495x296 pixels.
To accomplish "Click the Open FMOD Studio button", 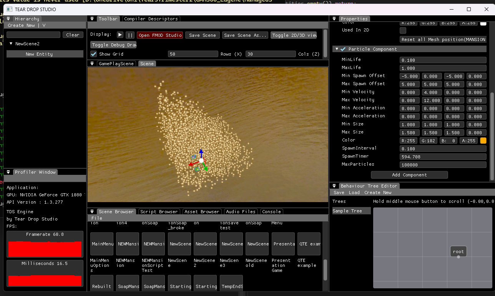I will [x=160, y=35].
